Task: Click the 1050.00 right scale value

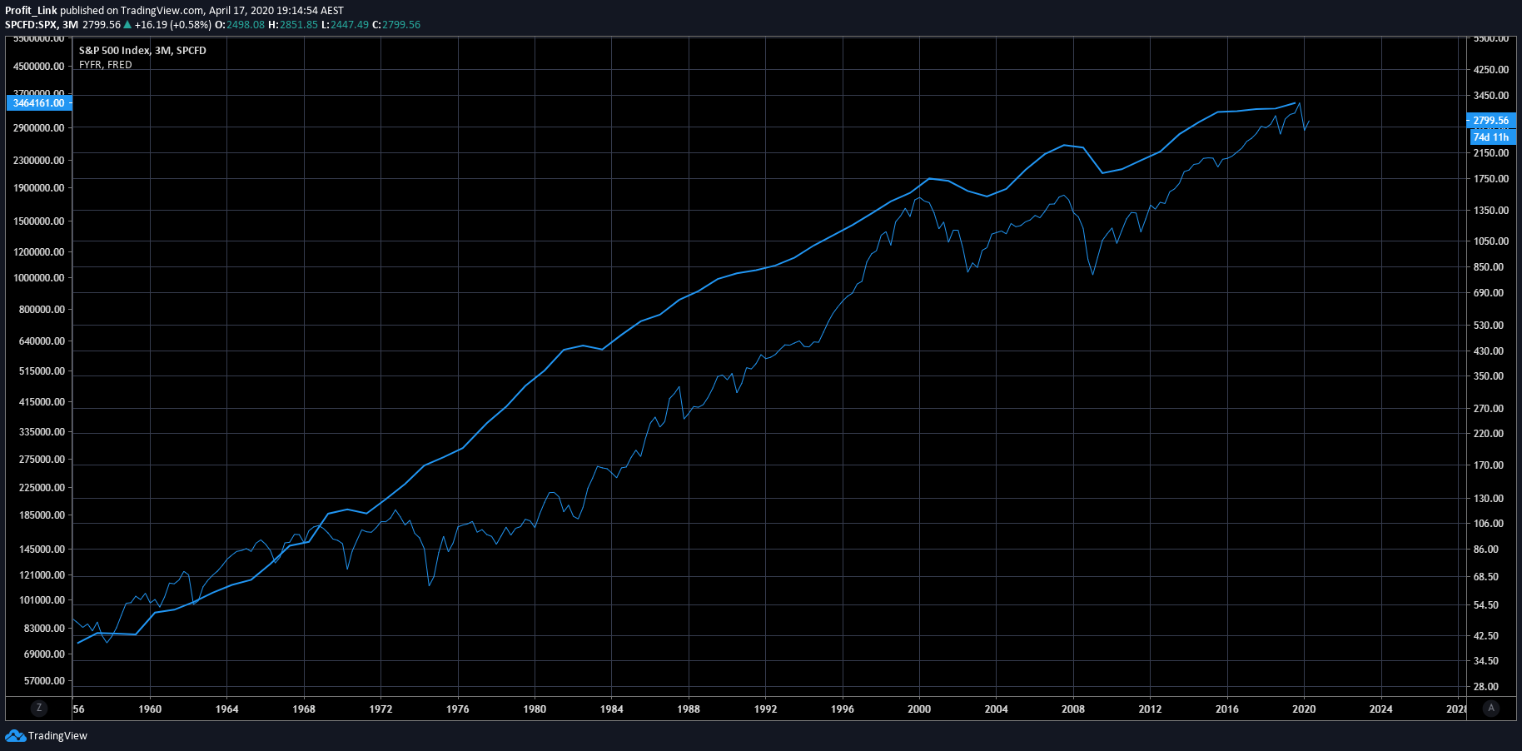Action: tap(1491, 241)
